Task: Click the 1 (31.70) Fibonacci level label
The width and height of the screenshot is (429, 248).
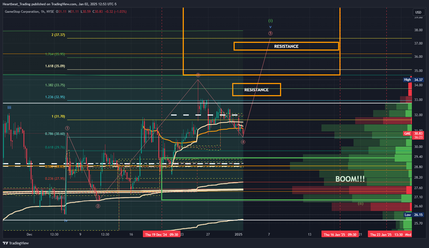Action: pos(58,116)
